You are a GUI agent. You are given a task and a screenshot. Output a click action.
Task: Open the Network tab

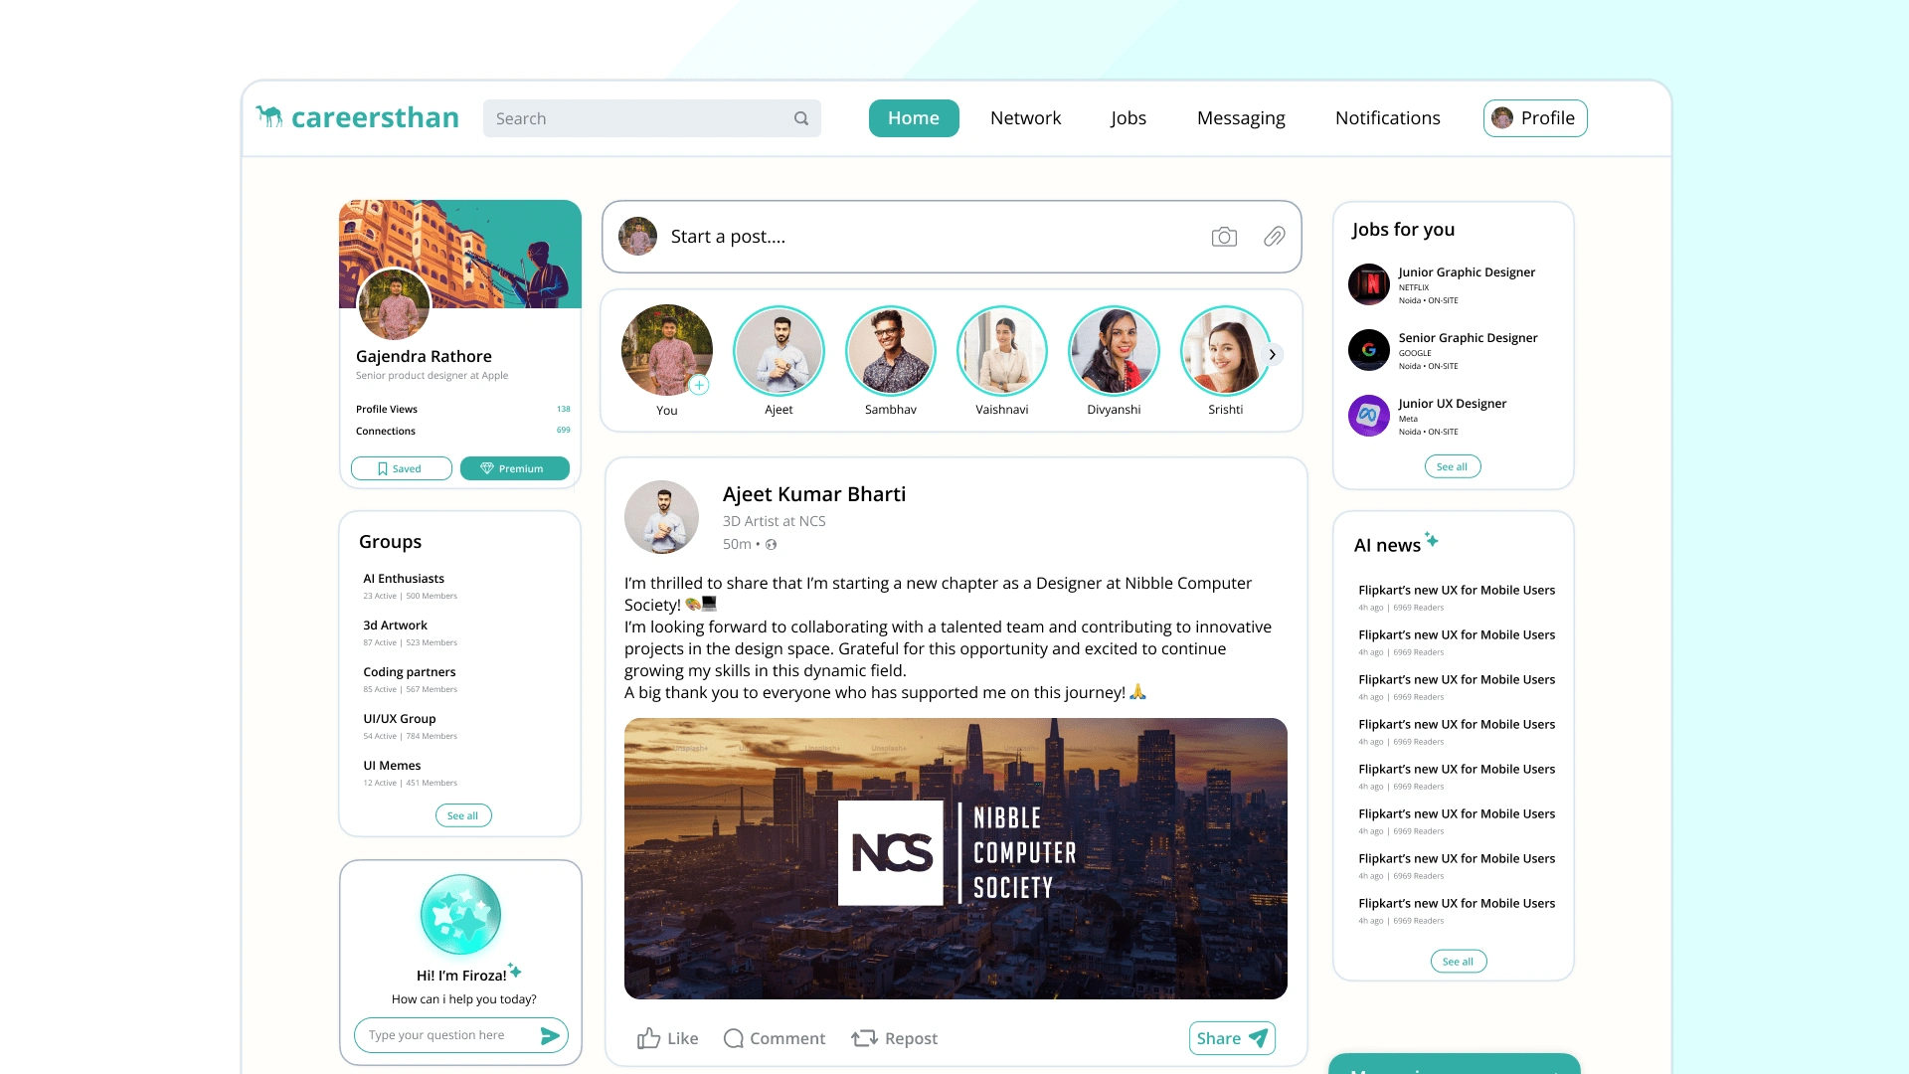click(1025, 118)
